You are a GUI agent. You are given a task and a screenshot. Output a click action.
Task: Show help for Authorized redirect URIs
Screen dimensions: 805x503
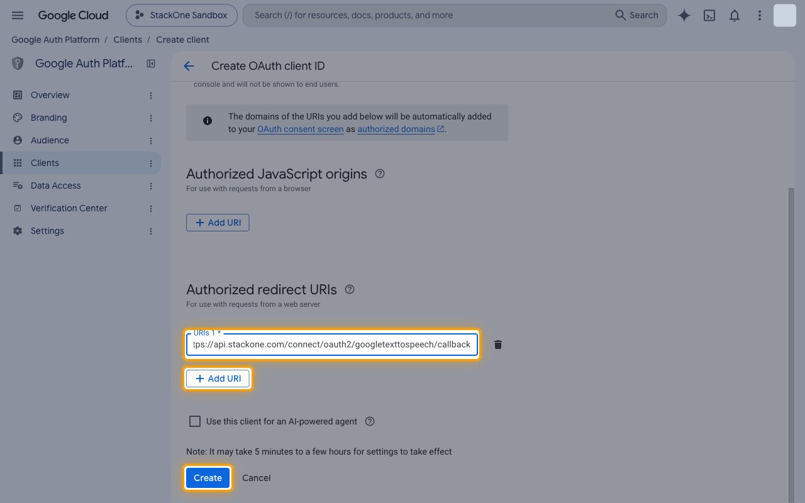pos(350,290)
